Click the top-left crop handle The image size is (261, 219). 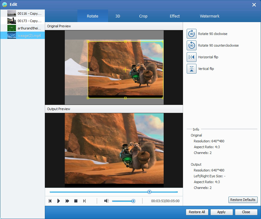88,42
